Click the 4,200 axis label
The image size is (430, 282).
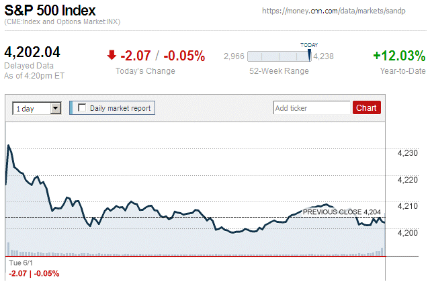[x=408, y=233]
